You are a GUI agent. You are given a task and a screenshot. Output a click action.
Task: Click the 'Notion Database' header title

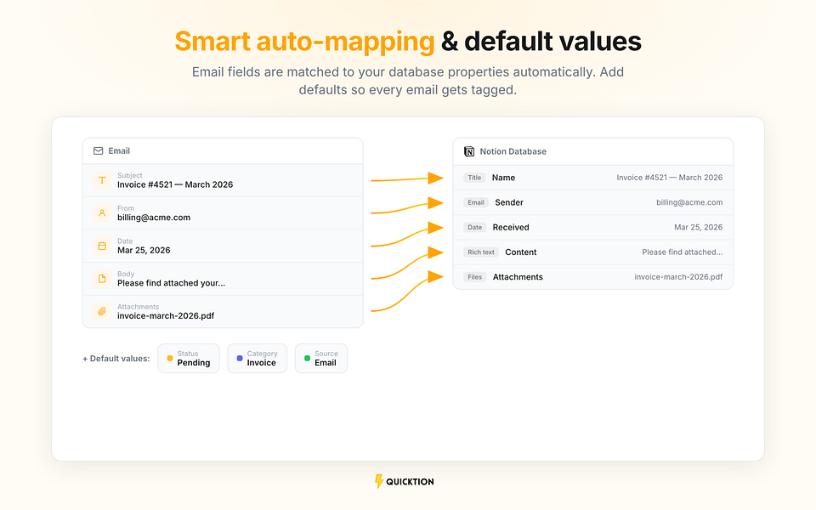pyautogui.click(x=513, y=151)
